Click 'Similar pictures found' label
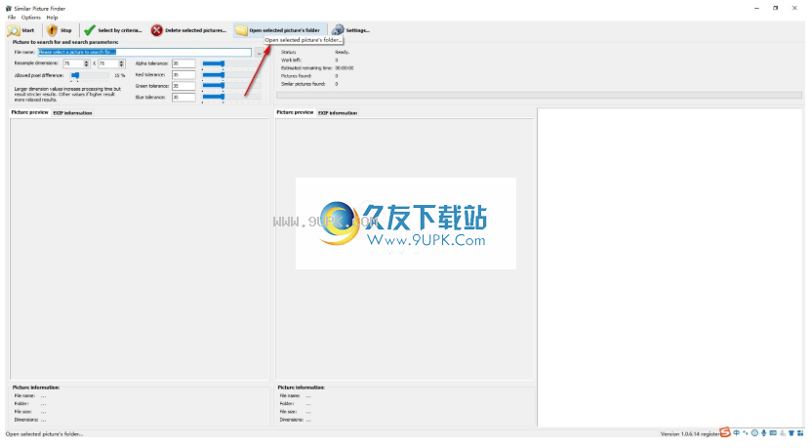This screenshot has height=448, width=812. click(303, 84)
